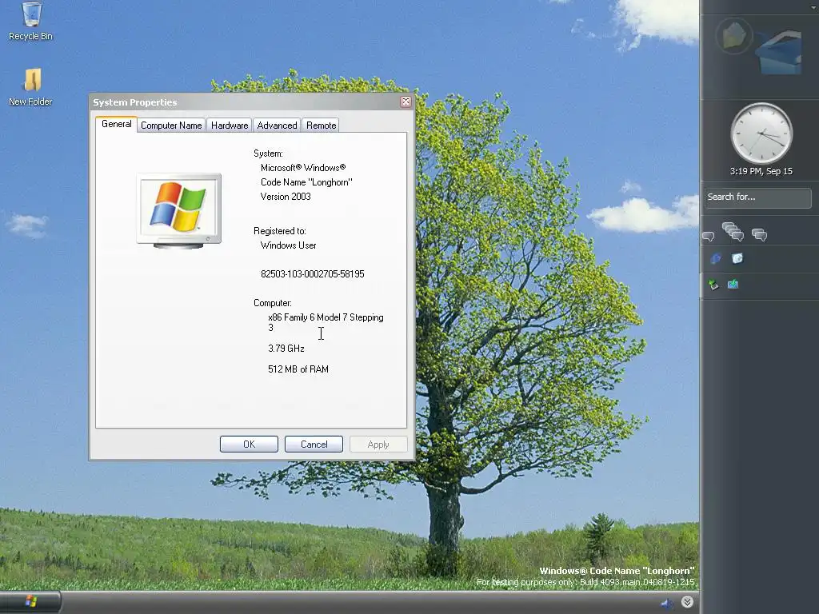Viewport: 819px width, 614px height.
Task: Click the green arrow computer sidebar icon
Action: 713,285
